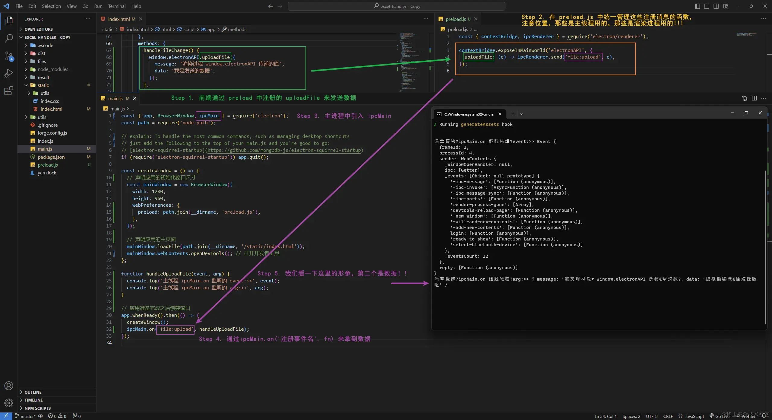This screenshot has width=772, height=420.
Task: Open the Run menu
Action: tap(98, 6)
